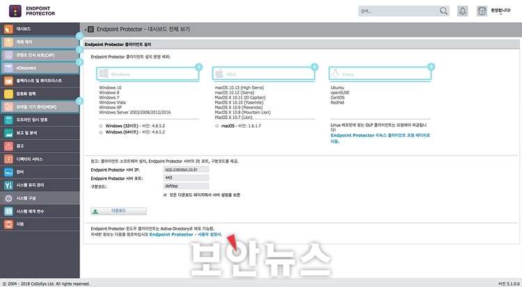The image size is (522, 287).
Task: Open the eDiscovery sidebar icon
Action: (8, 68)
